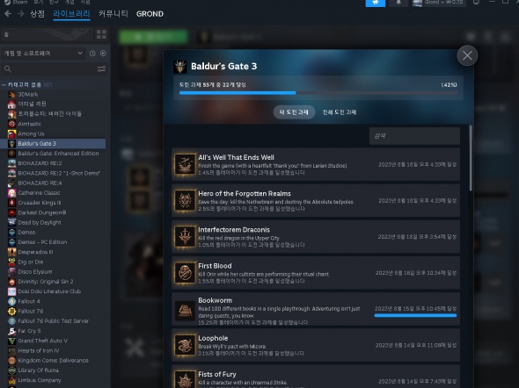The width and height of the screenshot is (519, 388).
Task: Click Far Cry 5 game icon
Action: coord(12,331)
